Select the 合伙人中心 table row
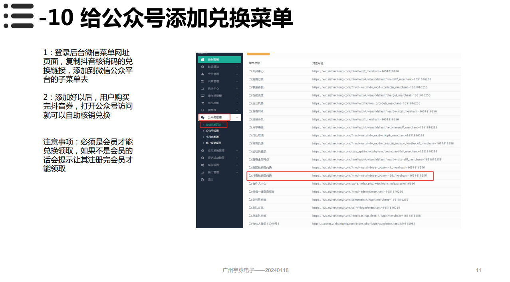 [x=260, y=183]
